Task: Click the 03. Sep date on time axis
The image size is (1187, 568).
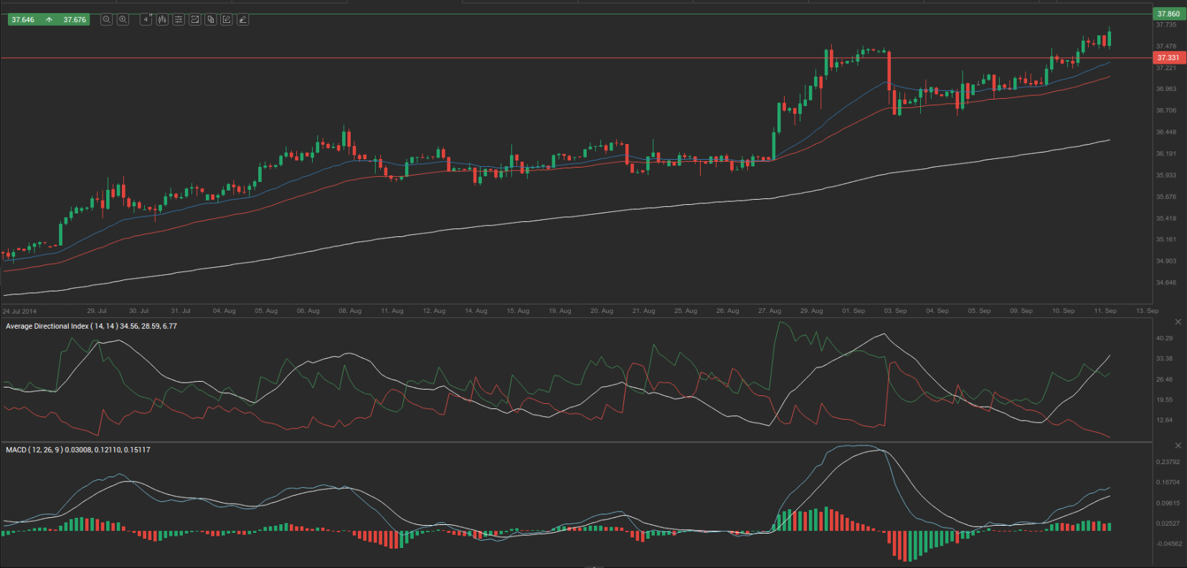Action: (895, 311)
